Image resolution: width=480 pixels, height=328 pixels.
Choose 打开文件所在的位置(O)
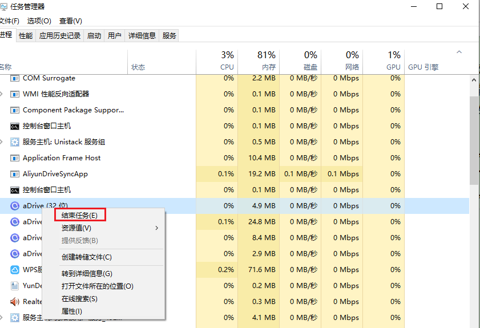[104, 286]
